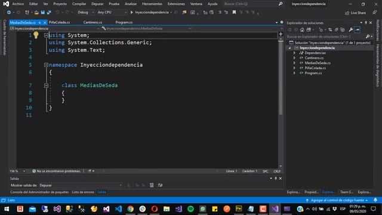Toggle auto-hide pin on Salida panel
The width and height of the screenshot is (382, 215).
pos(276,179)
